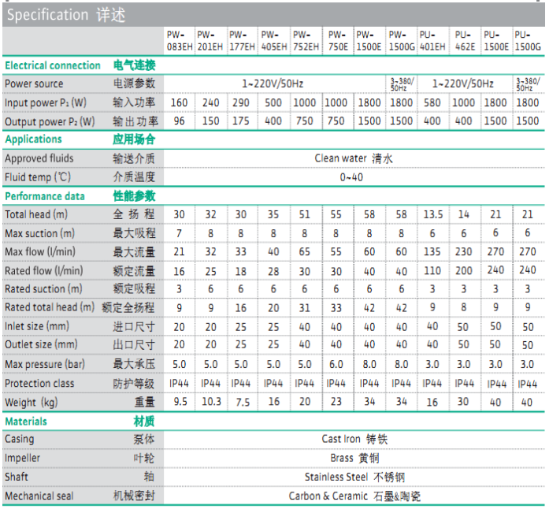This screenshot has width=549, height=509.
Task: Click the Stainless Steel shaft material cell
Action: pyautogui.click(x=354, y=477)
